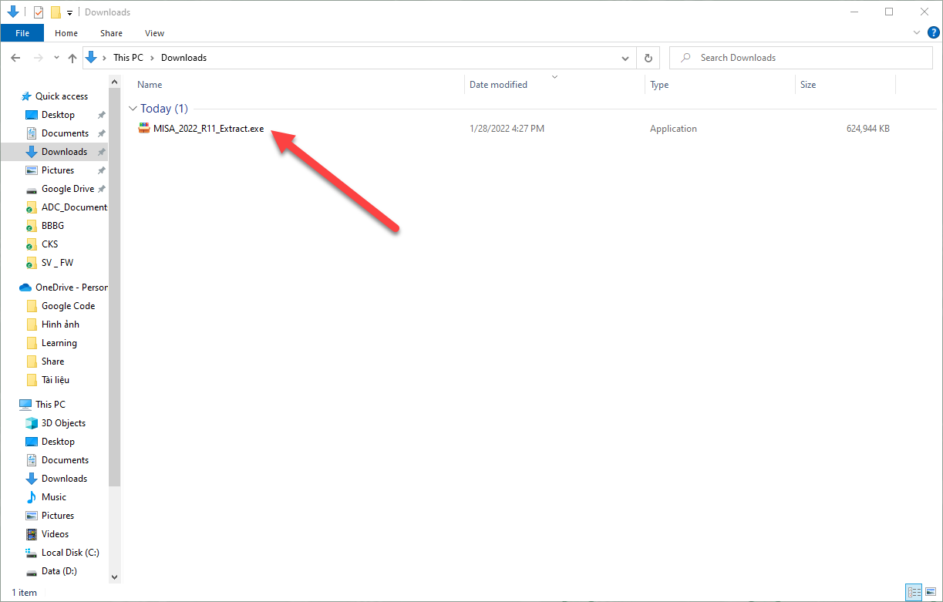
Task: Open the pinned Documents under Quick access
Action: (x=65, y=133)
